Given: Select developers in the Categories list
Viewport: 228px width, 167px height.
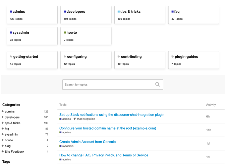Looking at the screenshot, I should 12,117.
